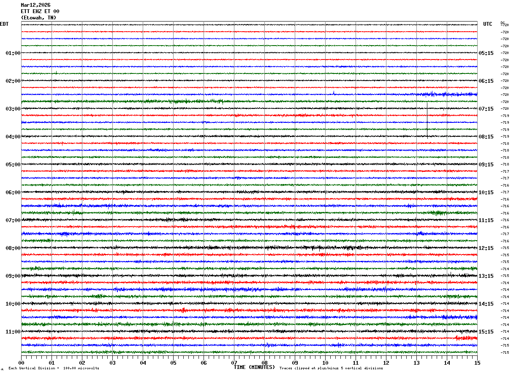
Task: Click the 15:15 UTC time label
Action: 486,332
